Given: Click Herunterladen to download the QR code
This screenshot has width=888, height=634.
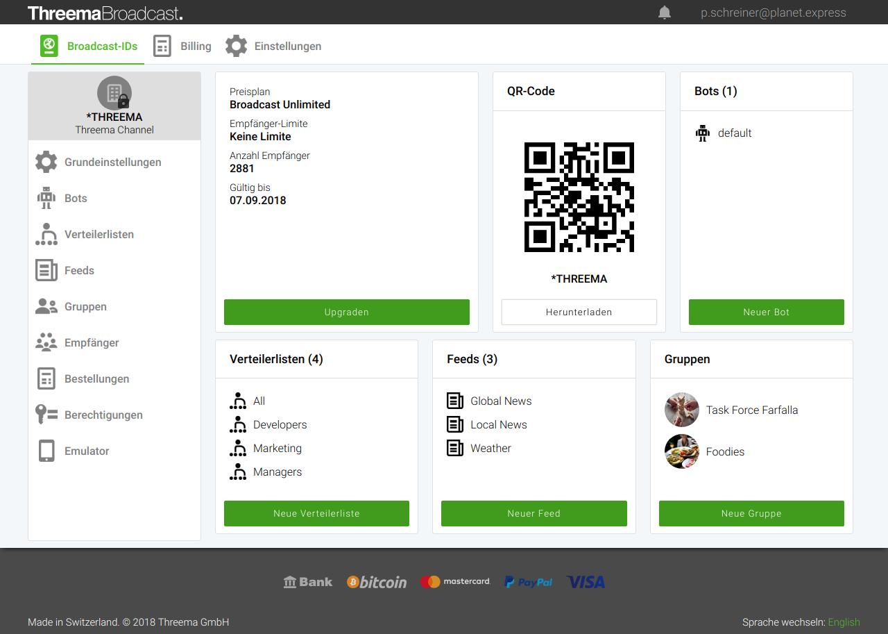Looking at the screenshot, I should coord(579,312).
